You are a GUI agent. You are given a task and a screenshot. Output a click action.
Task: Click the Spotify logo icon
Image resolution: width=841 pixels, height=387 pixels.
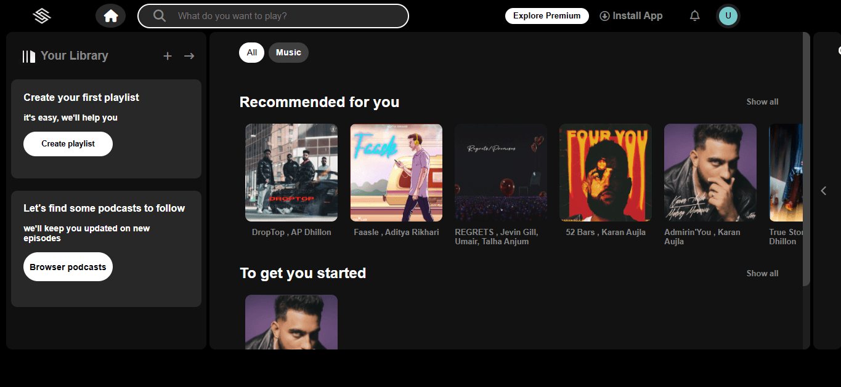pyautogui.click(x=41, y=15)
